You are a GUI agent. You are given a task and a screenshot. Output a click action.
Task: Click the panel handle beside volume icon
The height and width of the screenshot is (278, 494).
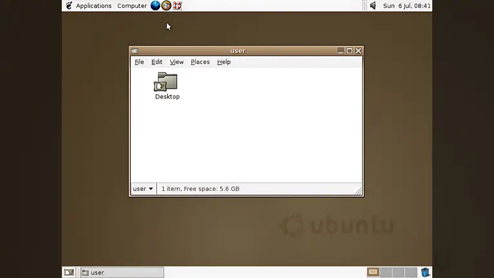click(364, 6)
